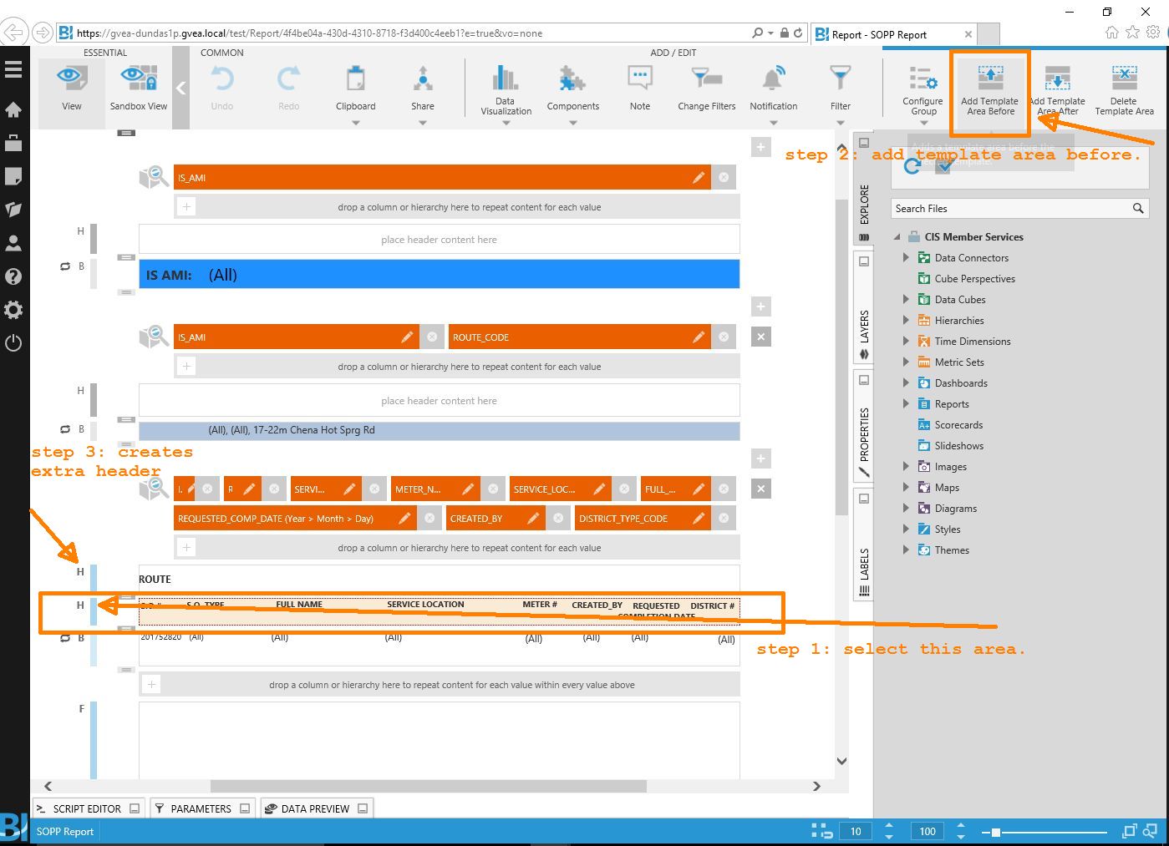1169x846 pixels.
Task: Click Change Filters
Action: pos(707,88)
